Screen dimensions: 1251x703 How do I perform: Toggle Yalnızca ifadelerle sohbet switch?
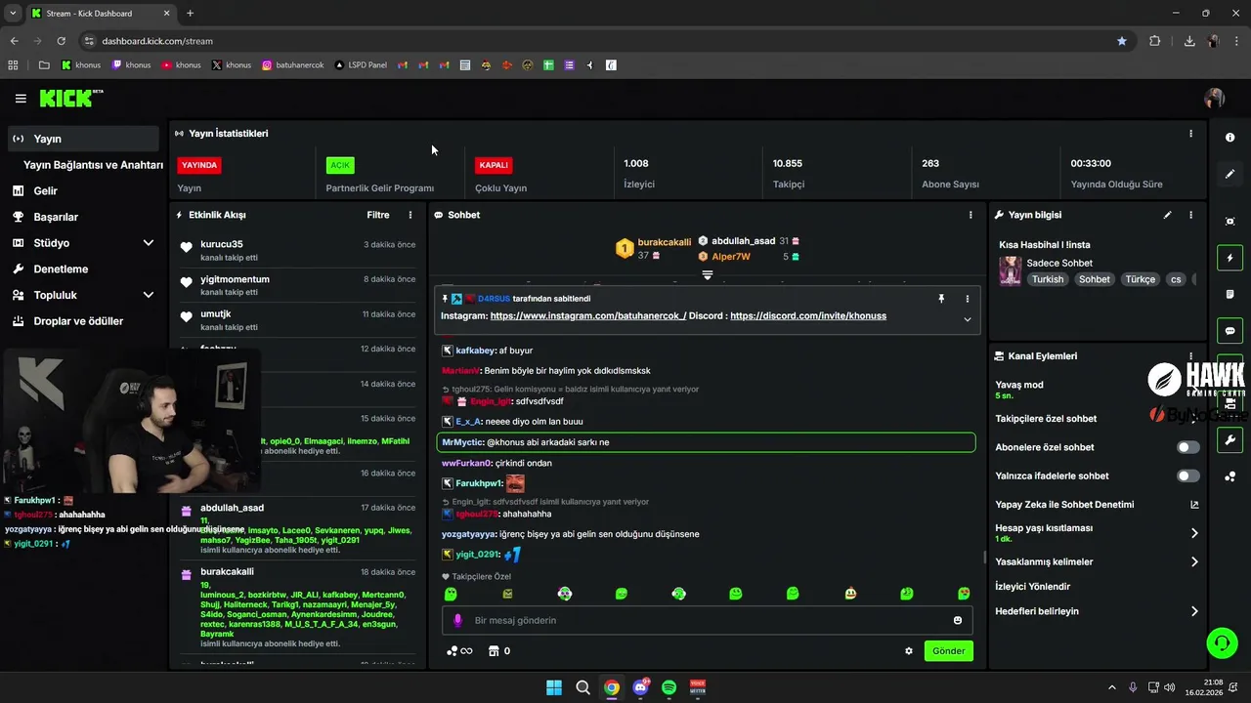click(1187, 476)
